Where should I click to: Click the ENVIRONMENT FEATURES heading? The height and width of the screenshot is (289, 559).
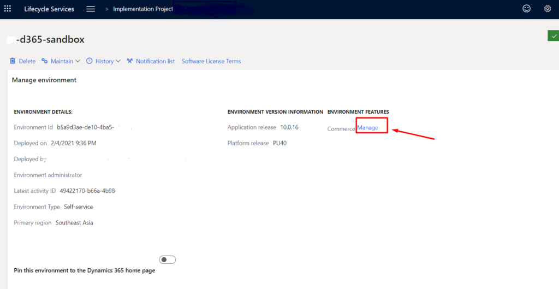point(358,112)
